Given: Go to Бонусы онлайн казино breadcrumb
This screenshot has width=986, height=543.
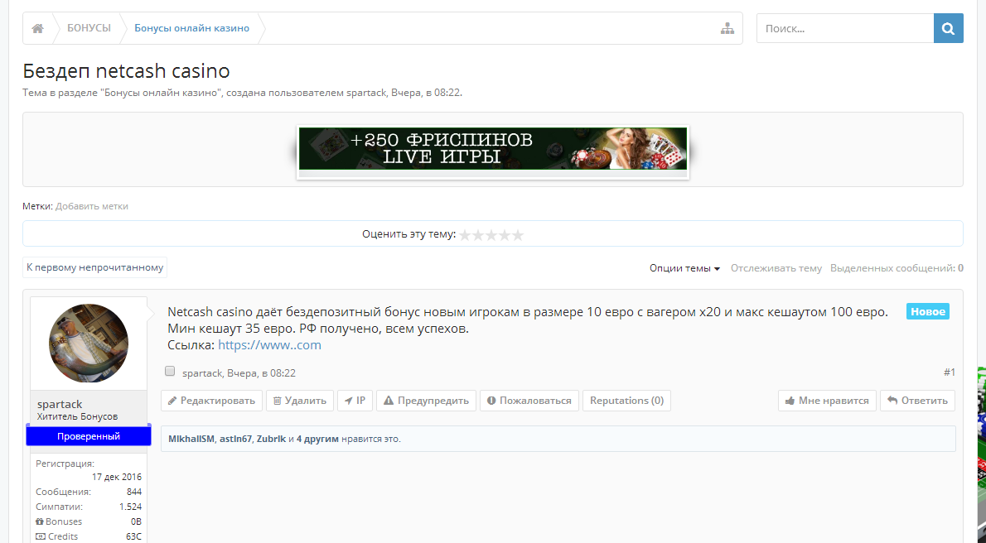Looking at the screenshot, I should tap(191, 28).
